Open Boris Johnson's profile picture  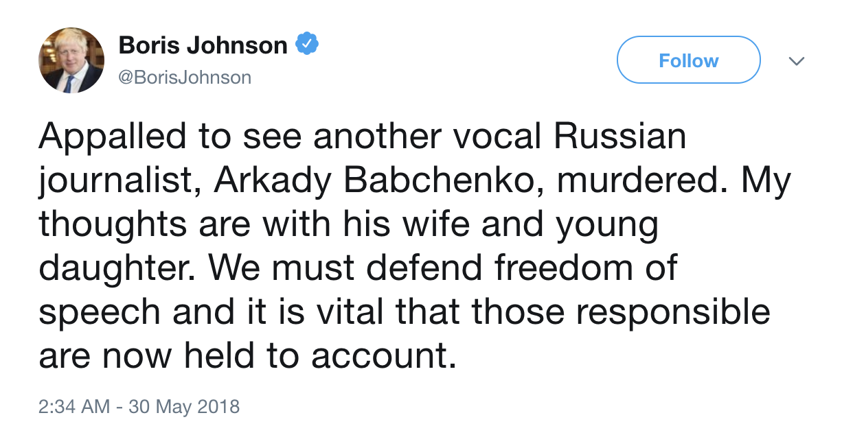point(71,60)
